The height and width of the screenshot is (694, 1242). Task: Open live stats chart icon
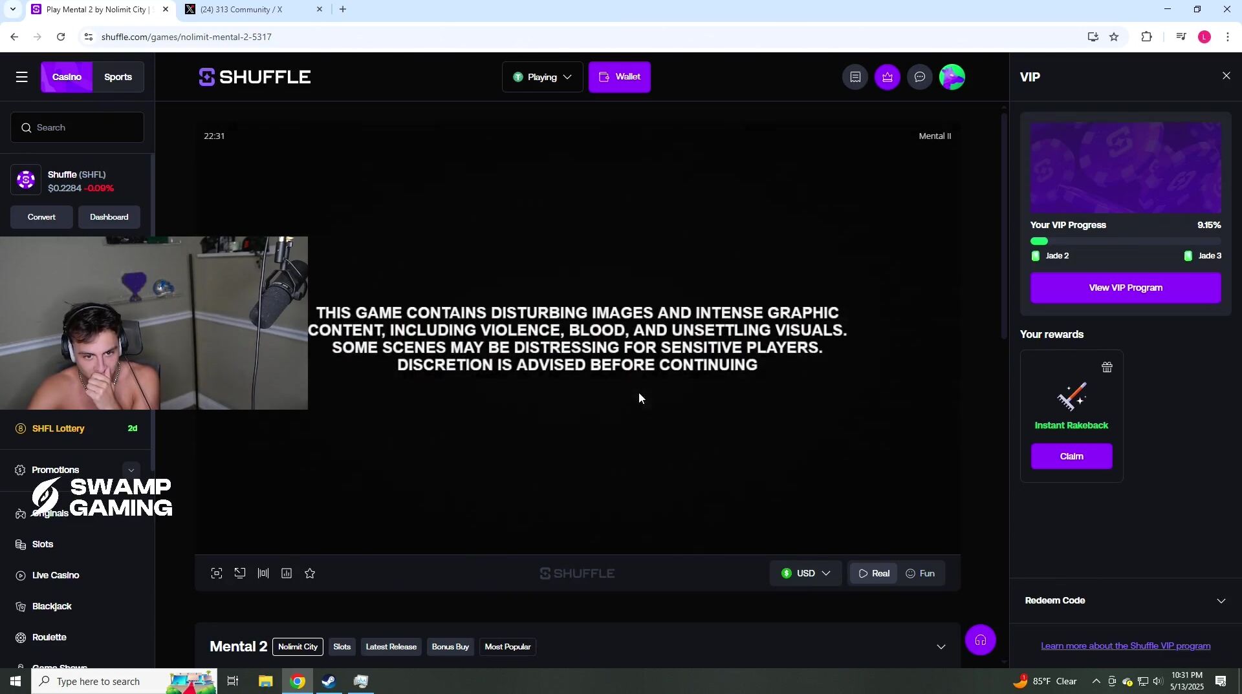pos(287,574)
